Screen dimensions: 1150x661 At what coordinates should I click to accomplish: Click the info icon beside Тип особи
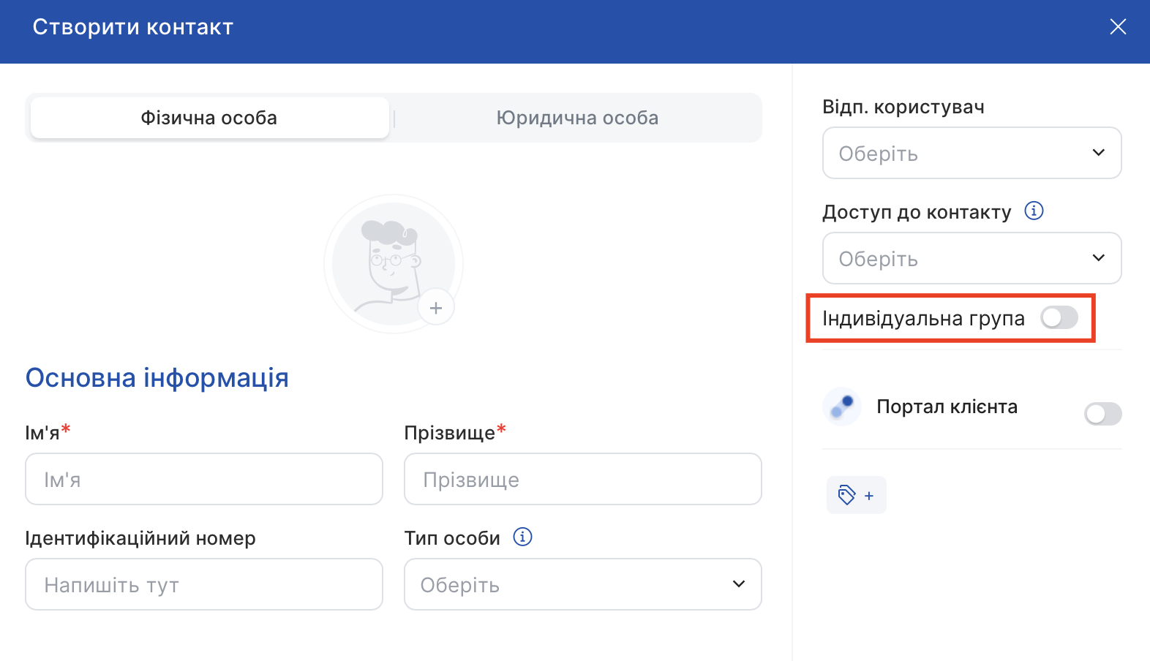click(522, 537)
